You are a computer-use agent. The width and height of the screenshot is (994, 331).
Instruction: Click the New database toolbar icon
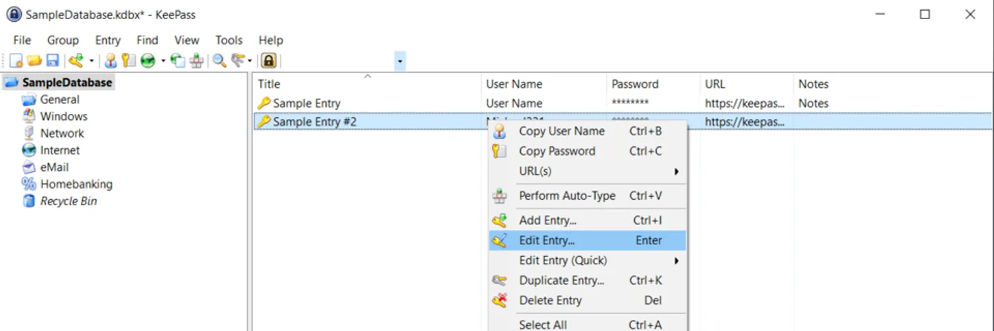(x=17, y=61)
